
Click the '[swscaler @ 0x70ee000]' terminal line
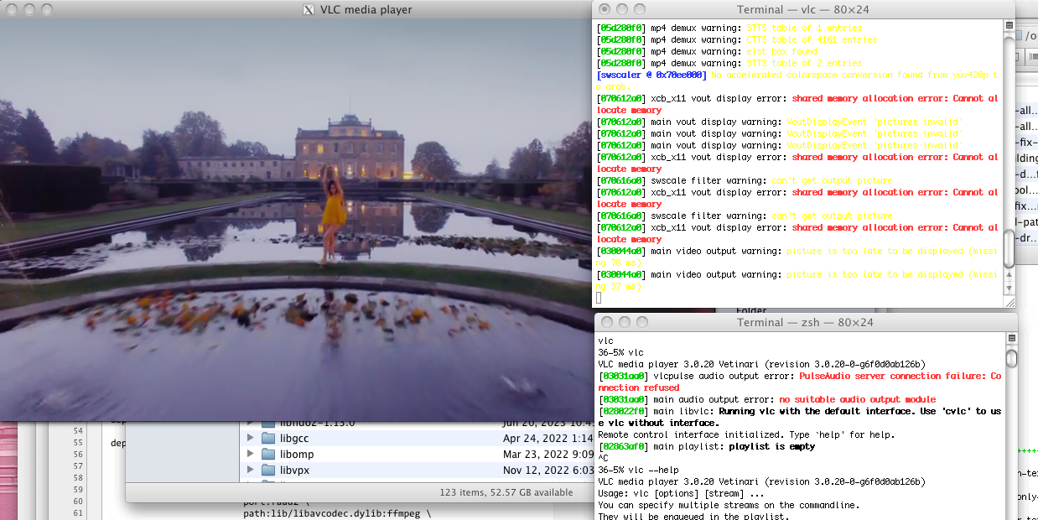pyautogui.click(x=797, y=81)
